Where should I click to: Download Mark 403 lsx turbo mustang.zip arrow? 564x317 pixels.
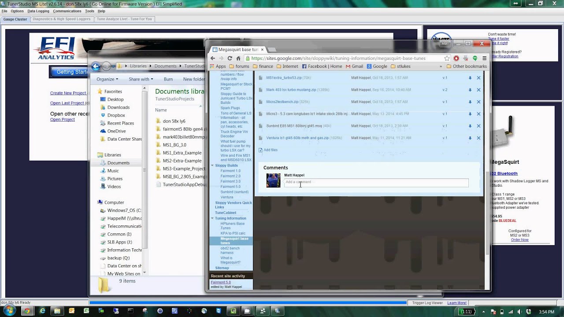click(x=470, y=90)
